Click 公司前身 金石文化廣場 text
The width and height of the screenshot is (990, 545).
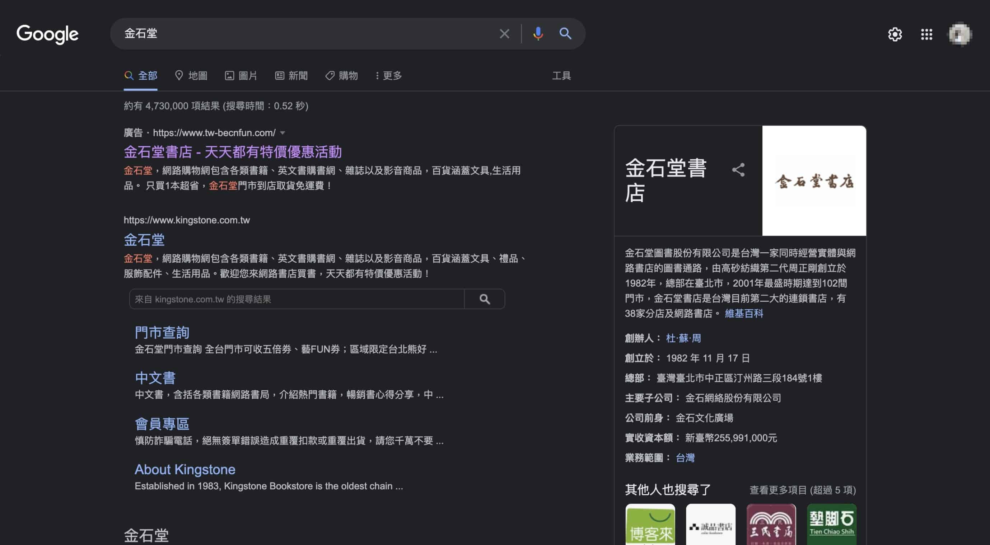(704, 418)
